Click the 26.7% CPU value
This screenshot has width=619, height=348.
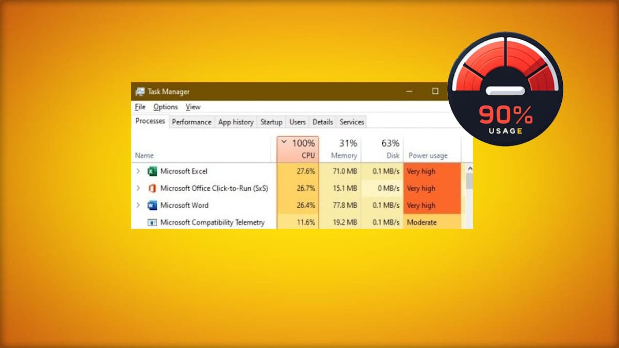[x=306, y=188]
